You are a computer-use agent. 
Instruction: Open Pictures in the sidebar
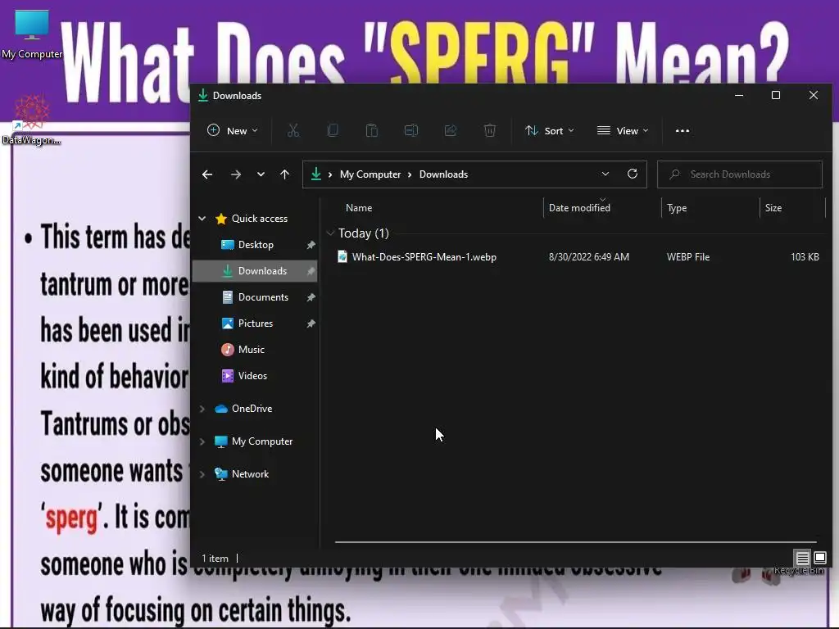(256, 324)
